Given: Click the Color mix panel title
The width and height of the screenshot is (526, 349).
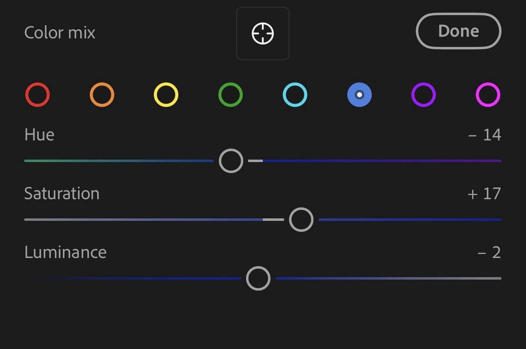Looking at the screenshot, I should [x=60, y=33].
